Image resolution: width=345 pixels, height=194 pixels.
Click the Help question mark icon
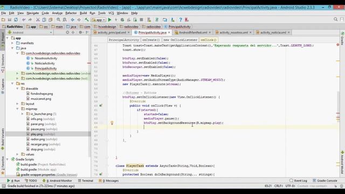point(181,20)
